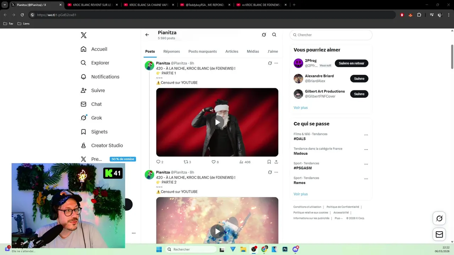454x255 pixels.
Task: Switch to KROC BLANC REVIENT tab
Action: (x=93, y=5)
